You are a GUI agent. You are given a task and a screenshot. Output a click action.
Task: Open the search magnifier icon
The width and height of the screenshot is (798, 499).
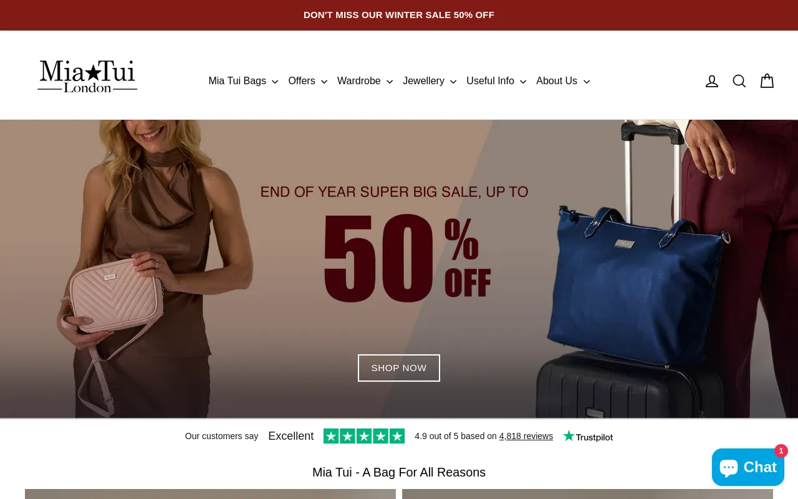click(x=739, y=81)
